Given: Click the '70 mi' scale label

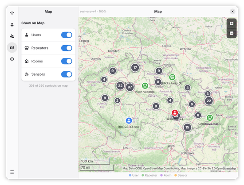Looking at the screenshot, I should point(86,167).
